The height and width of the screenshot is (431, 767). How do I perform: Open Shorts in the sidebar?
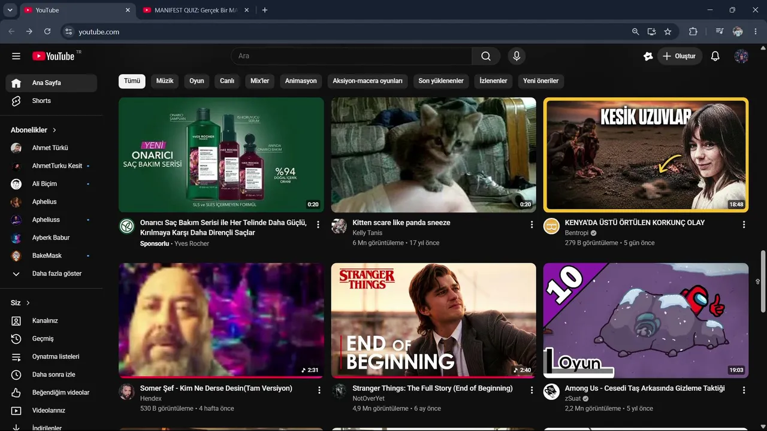(52, 101)
